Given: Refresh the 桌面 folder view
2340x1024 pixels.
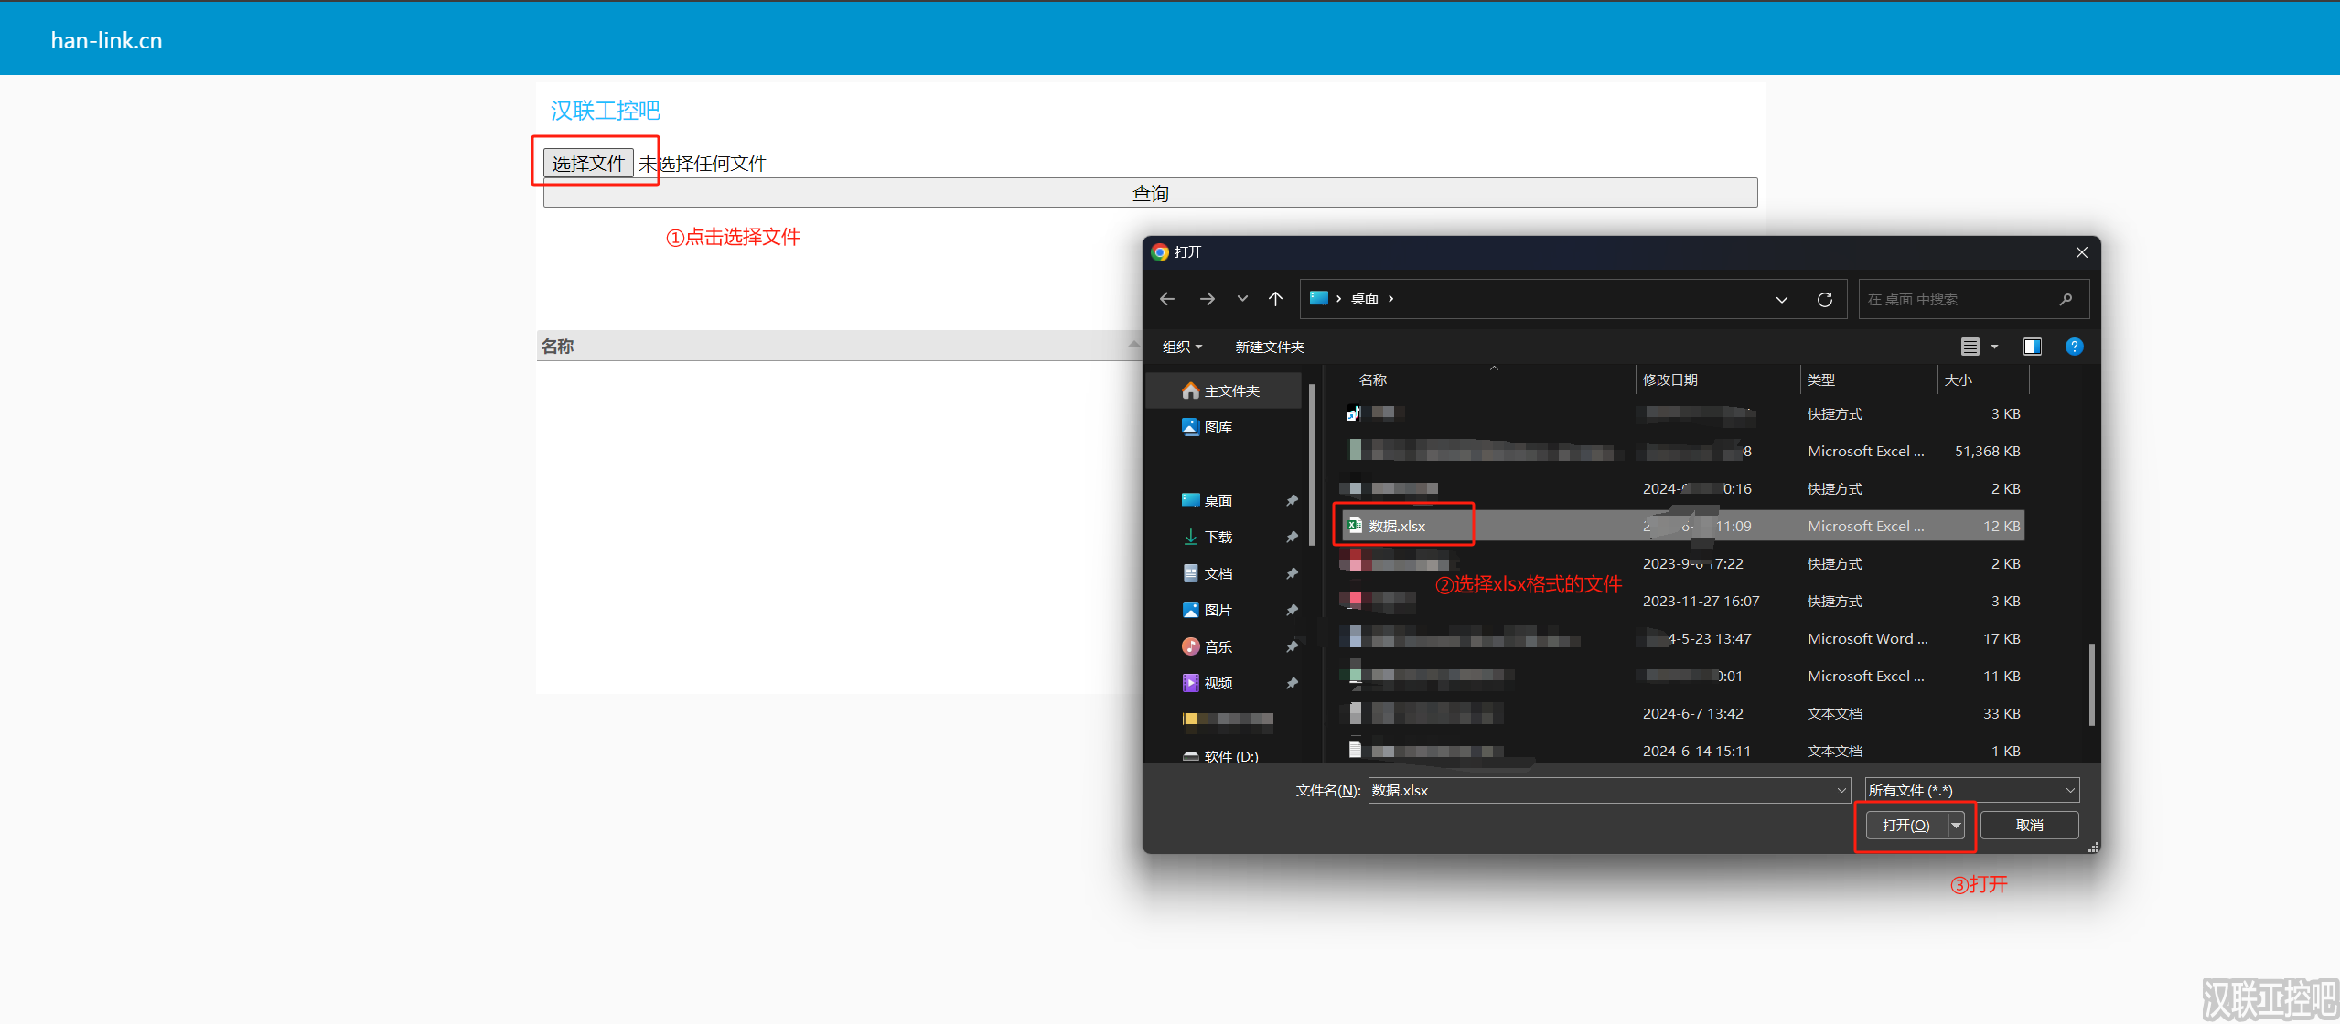Looking at the screenshot, I should (1824, 299).
